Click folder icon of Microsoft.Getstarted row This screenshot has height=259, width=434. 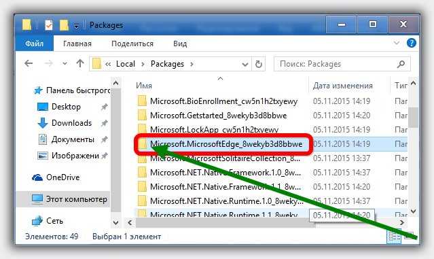point(142,116)
